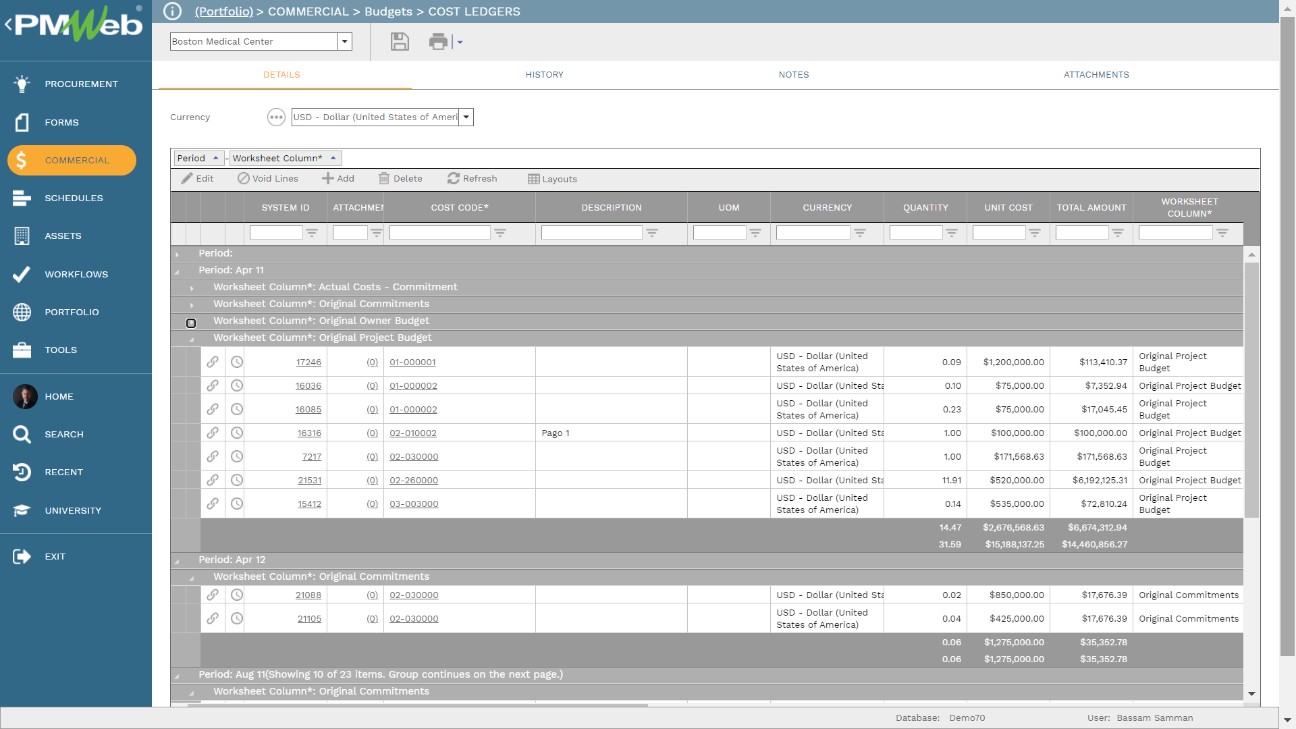The image size is (1296, 729).
Task: Open system ID 17246 link
Action: coord(308,362)
